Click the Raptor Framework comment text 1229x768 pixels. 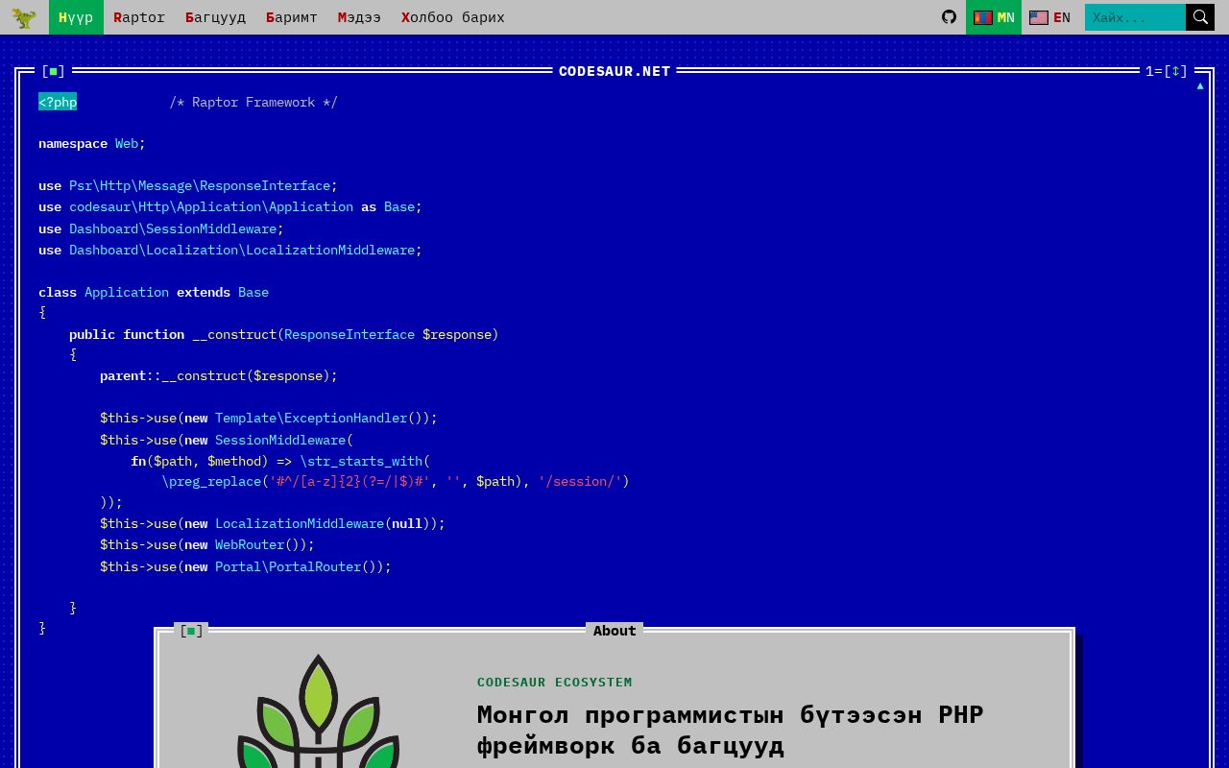point(253,102)
